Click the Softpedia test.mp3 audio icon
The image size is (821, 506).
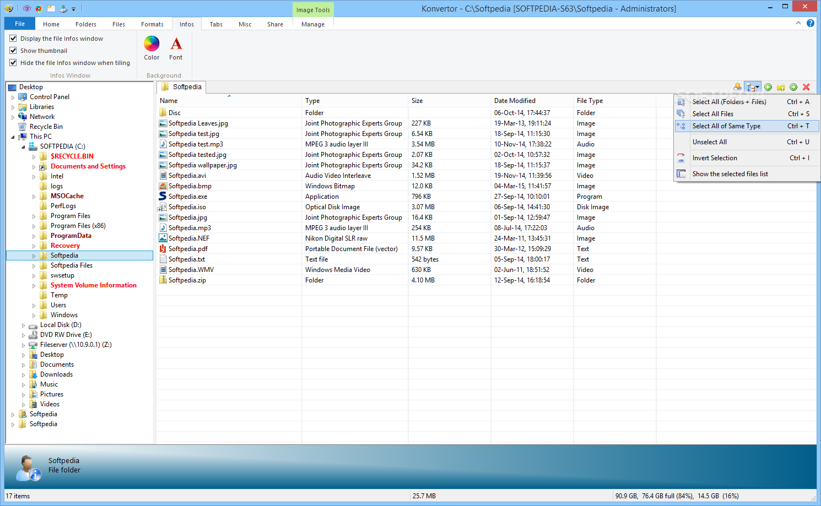(x=163, y=144)
